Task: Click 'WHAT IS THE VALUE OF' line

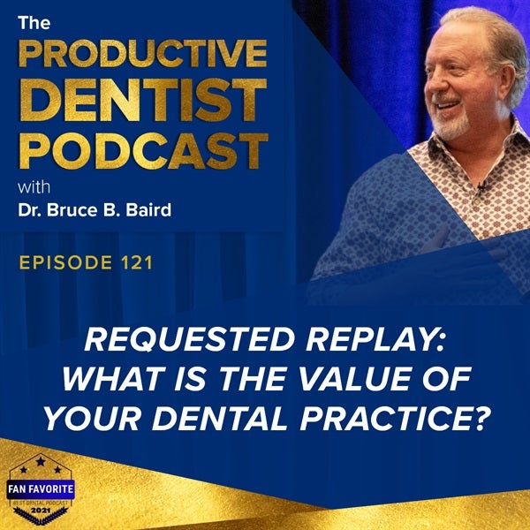Action: coord(267,379)
